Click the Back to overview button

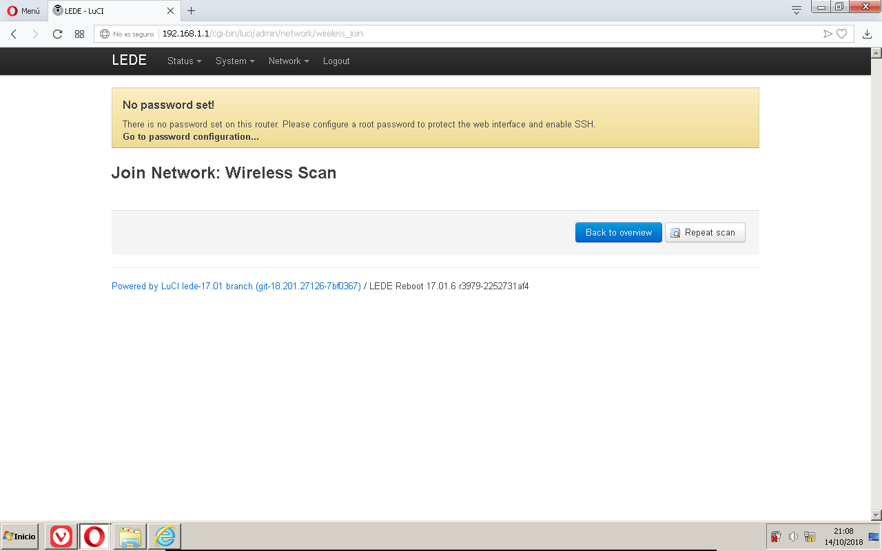(619, 232)
